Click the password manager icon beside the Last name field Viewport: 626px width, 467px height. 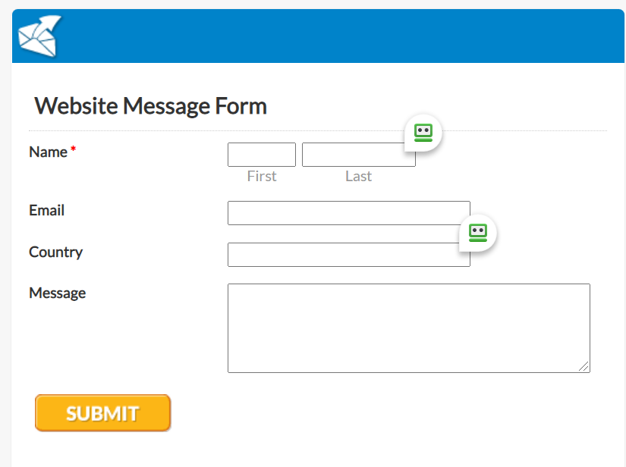coord(423,133)
